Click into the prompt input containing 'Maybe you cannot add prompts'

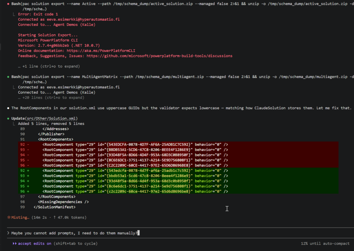click(180, 233)
